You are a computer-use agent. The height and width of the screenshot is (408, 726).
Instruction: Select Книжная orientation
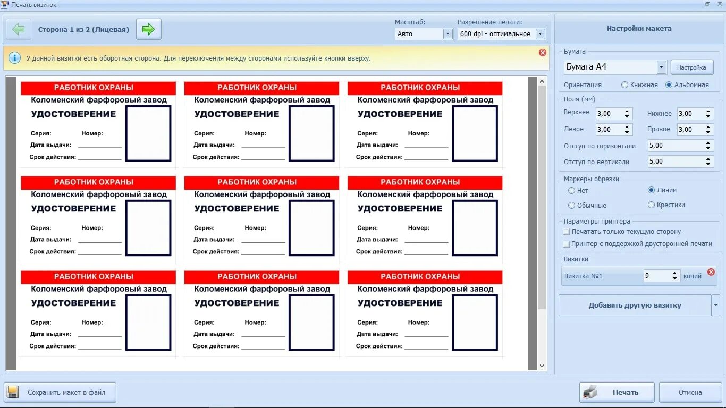click(625, 85)
